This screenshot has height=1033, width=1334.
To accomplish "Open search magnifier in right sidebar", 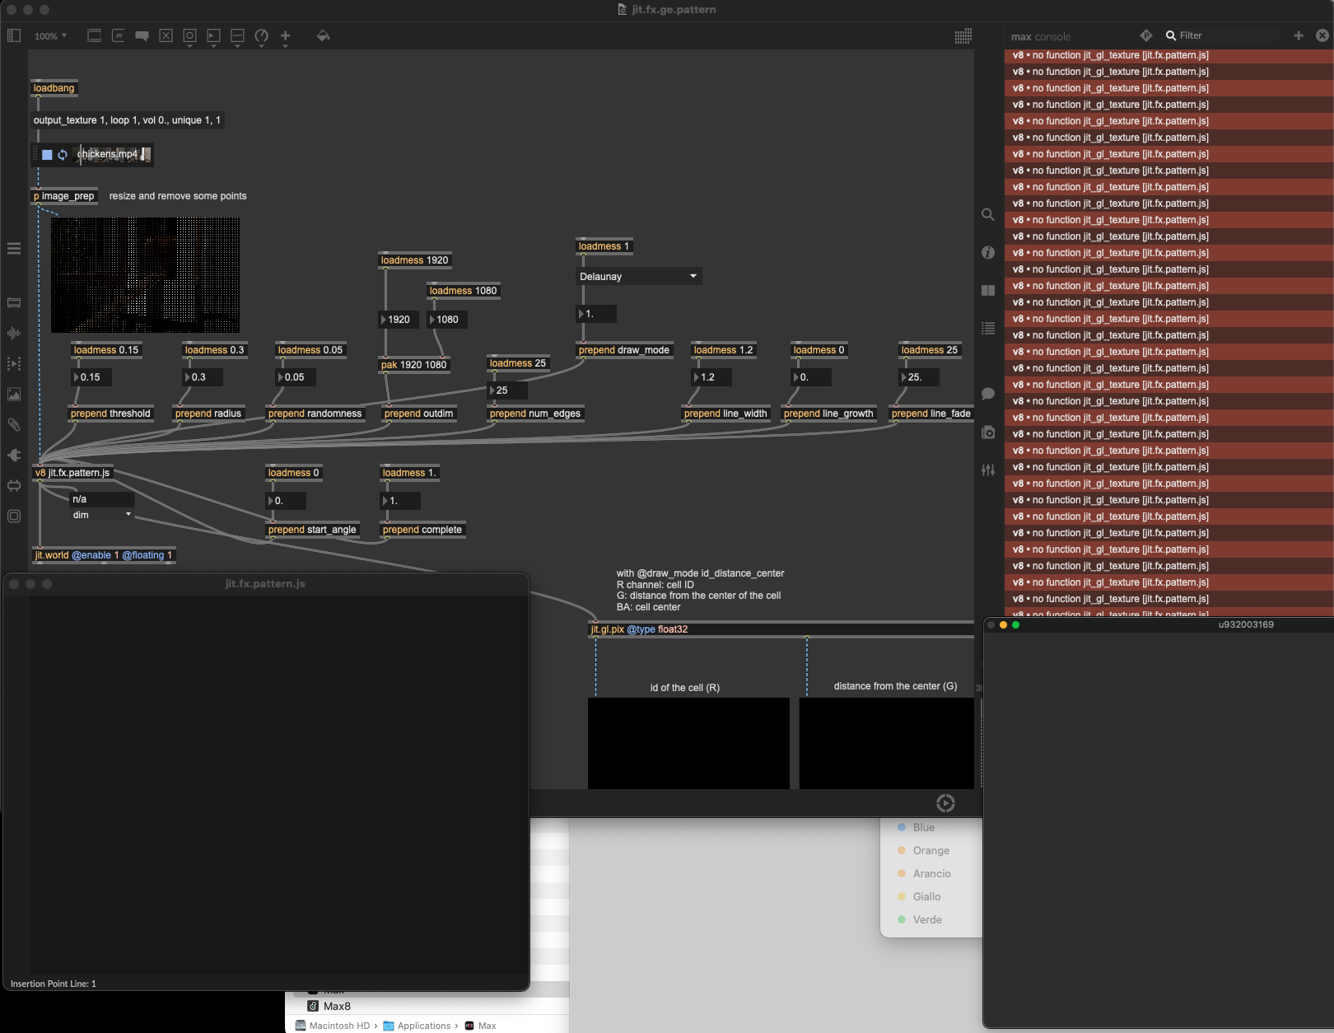I will (x=988, y=215).
